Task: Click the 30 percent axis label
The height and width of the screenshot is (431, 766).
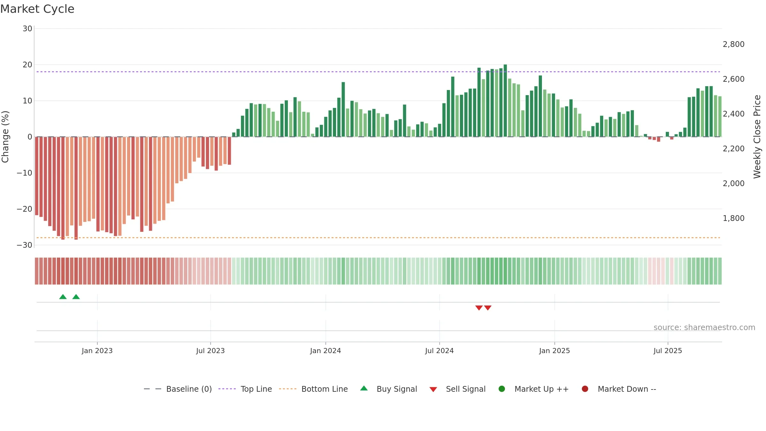Action: tap(27, 29)
